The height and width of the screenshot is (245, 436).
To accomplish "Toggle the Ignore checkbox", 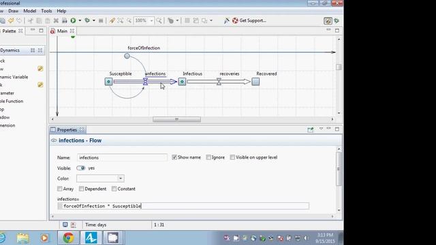I will tap(208, 157).
